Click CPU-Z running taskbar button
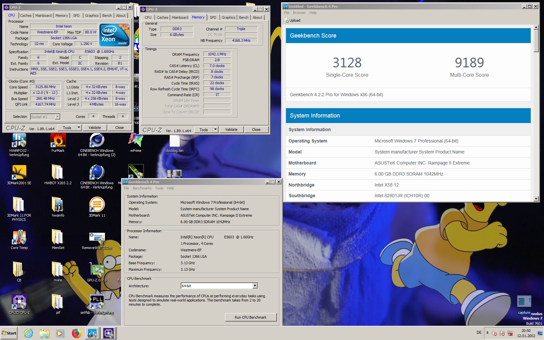This screenshot has height=340, width=544. (x=108, y=333)
